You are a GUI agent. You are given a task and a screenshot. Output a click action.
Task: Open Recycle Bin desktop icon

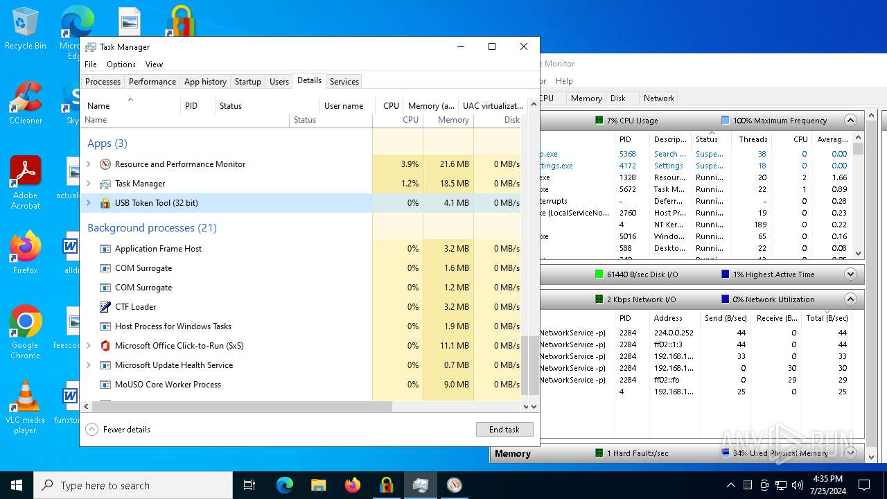point(26,29)
